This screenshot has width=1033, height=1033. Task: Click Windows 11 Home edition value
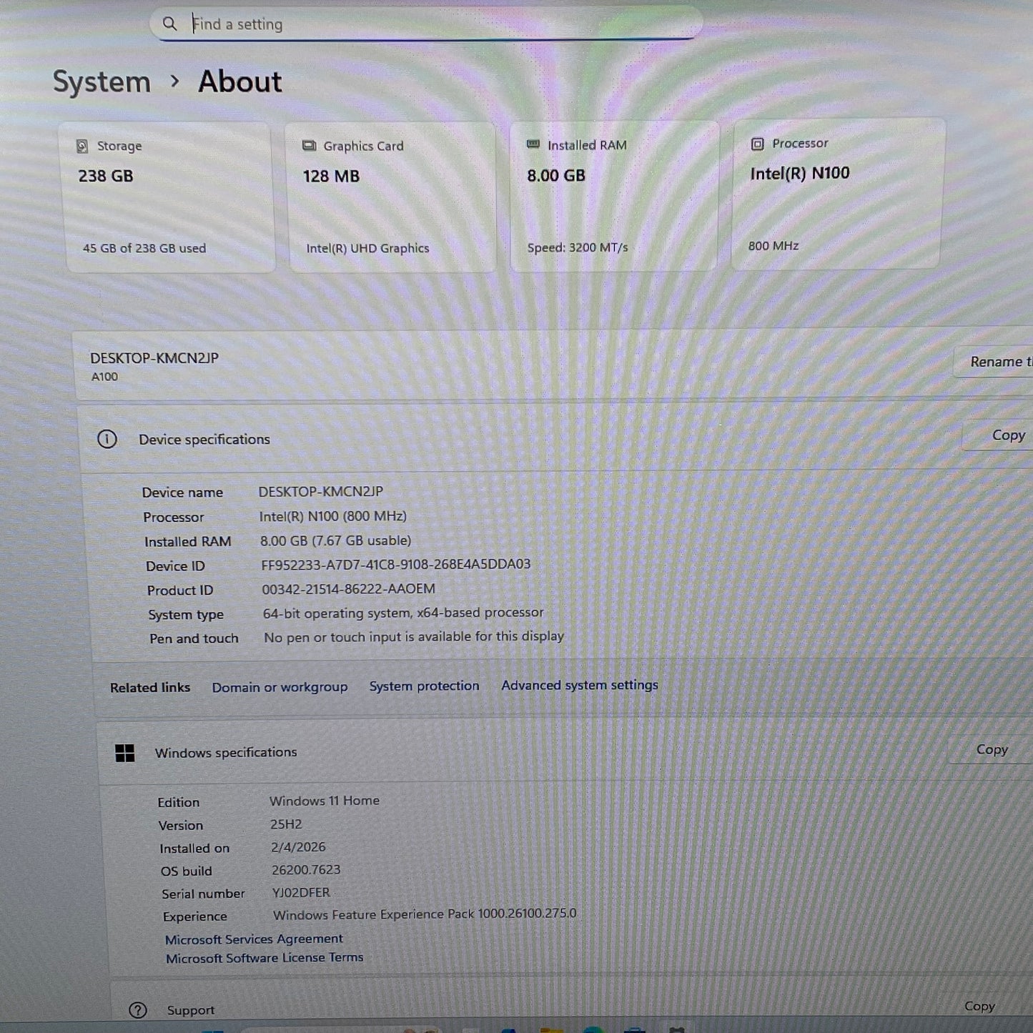325,801
